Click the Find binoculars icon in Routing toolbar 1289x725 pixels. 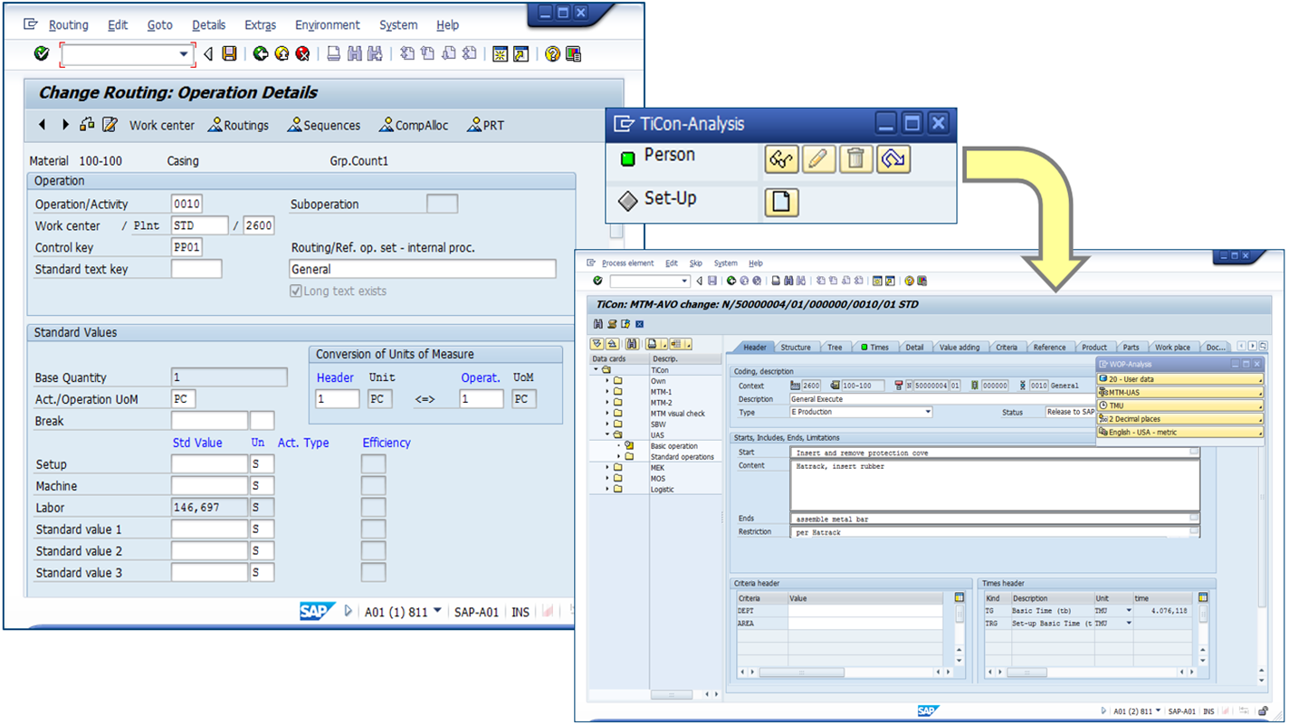354,54
